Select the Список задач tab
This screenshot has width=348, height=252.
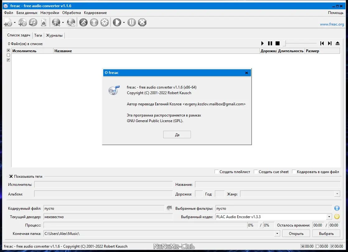pyautogui.click(x=19, y=35)
